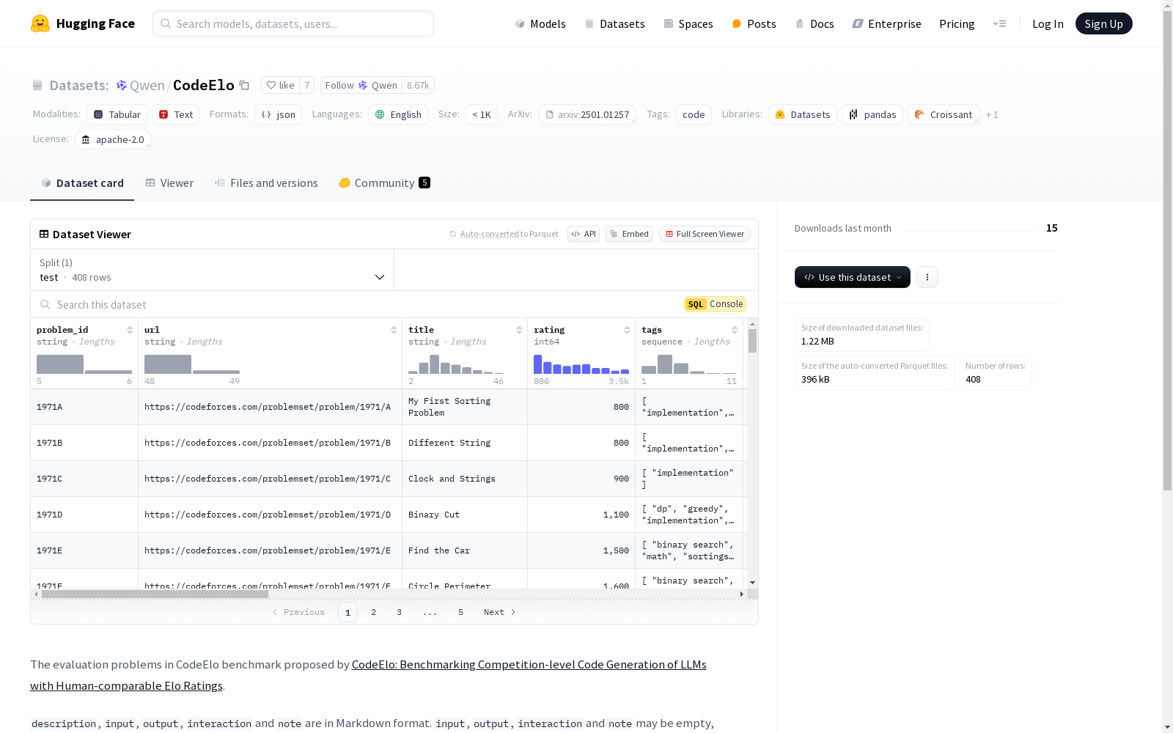Screen dimensions: 1173x733
Task: Click the heart like button
Action: pyautogui.click(x=280, y=85)
